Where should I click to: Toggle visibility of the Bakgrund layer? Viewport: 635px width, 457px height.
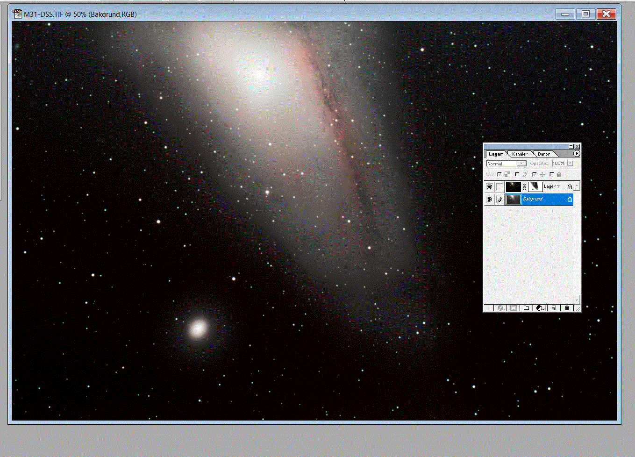489,200
